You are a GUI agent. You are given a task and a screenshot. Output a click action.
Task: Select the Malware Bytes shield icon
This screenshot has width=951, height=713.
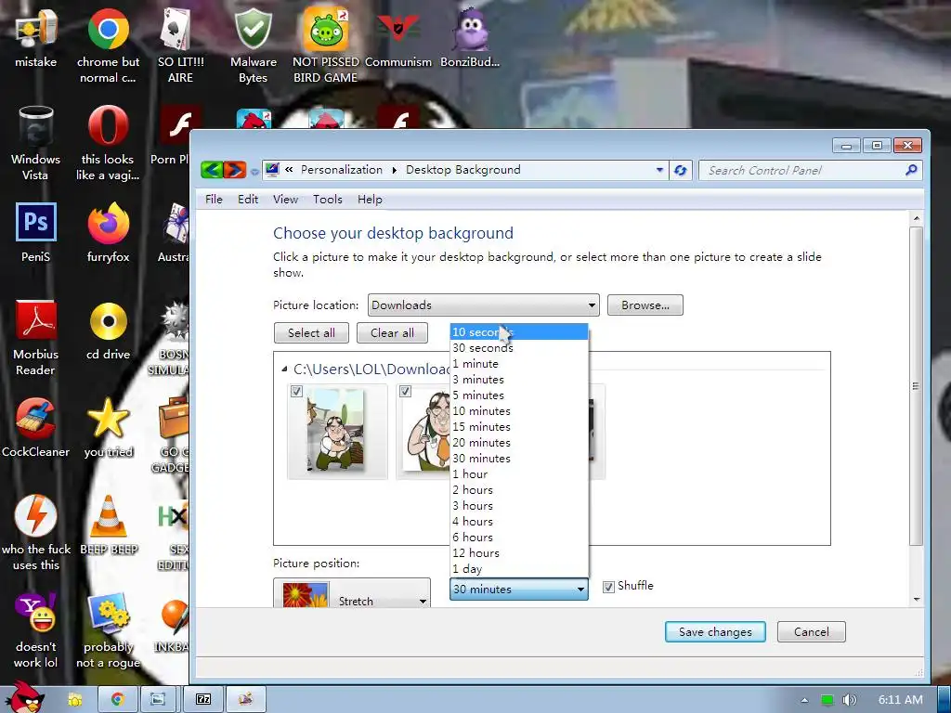tap(253, 44)
